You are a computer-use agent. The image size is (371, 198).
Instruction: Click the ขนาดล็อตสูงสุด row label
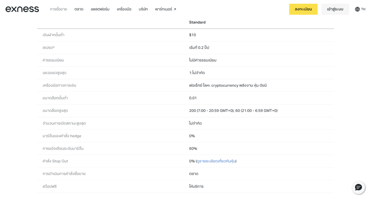(x=55, y=111)
